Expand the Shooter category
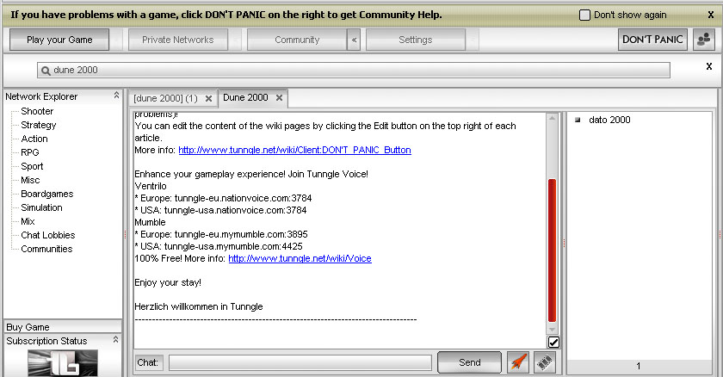Image resolution: width=723 pixels, height=377 pixels. (x=37, y=111)
